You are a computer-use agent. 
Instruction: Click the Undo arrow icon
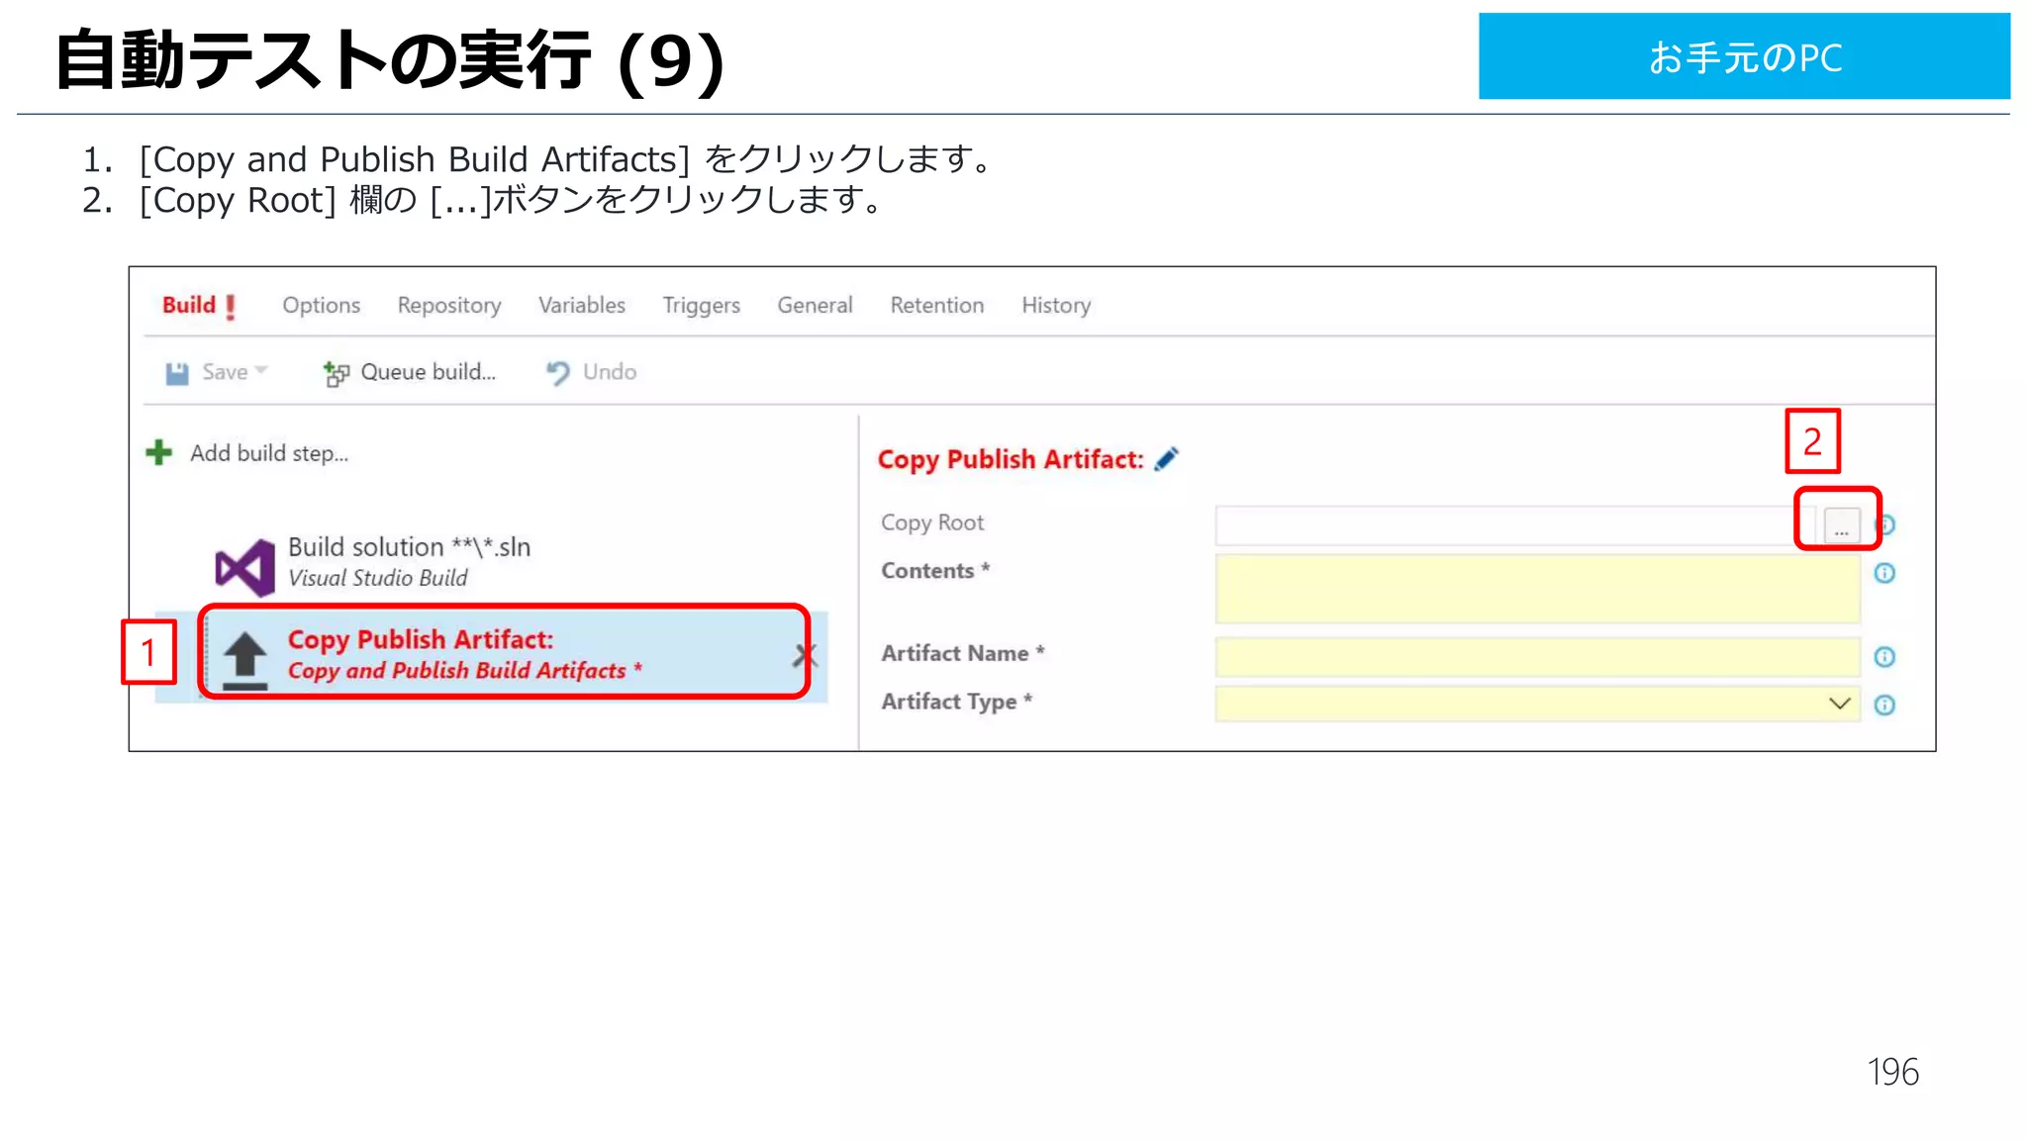click(558, 372)
